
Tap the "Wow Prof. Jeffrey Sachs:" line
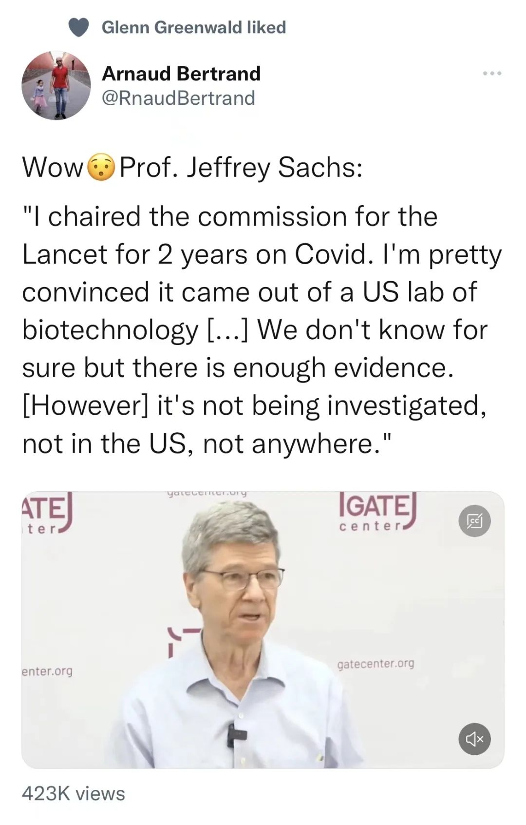(192, 167)
